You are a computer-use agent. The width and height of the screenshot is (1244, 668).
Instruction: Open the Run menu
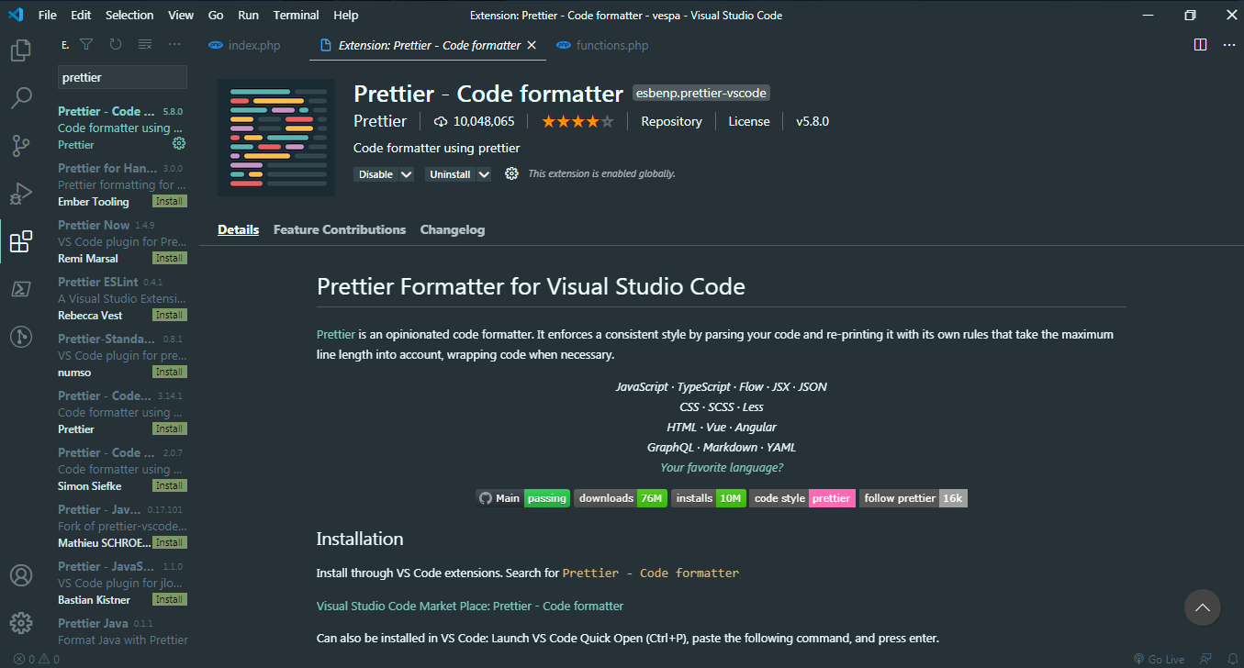248,15
